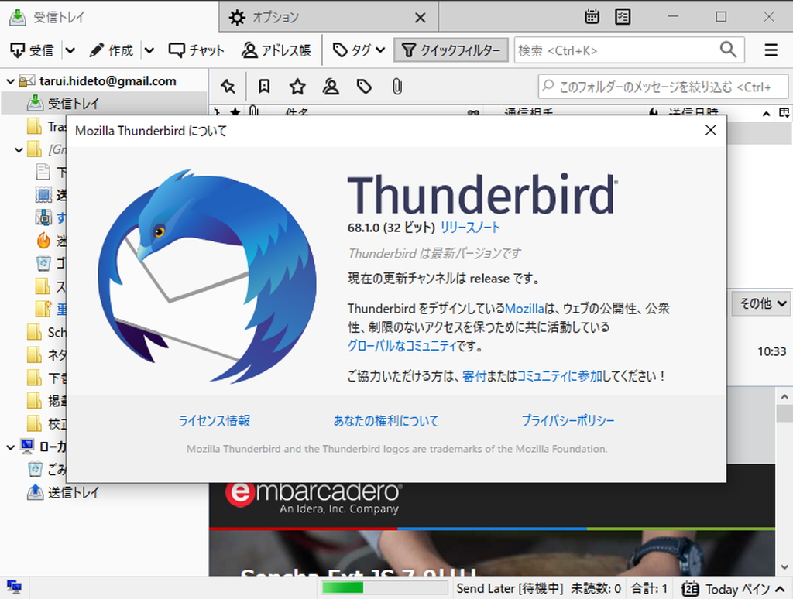
Task: Open the hamburger application menu
Action: pyautogui.click(x=771, y=50)
